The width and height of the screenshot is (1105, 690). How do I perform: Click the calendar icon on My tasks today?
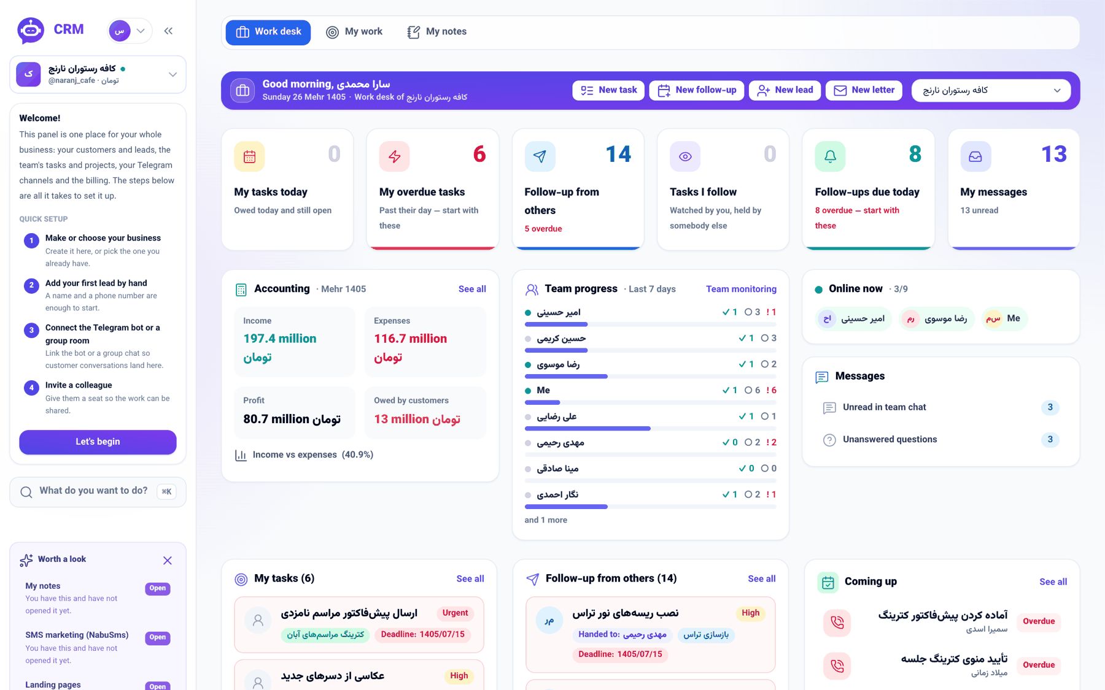click(x=249, y=156)
